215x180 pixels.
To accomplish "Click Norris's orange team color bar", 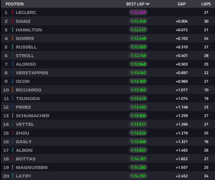I will click(x=13, y=38).
